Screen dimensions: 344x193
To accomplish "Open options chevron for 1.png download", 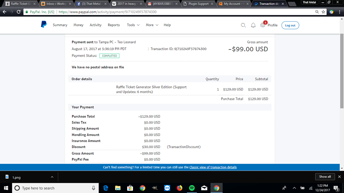I will pyautogui.click(x=51, y=177).
